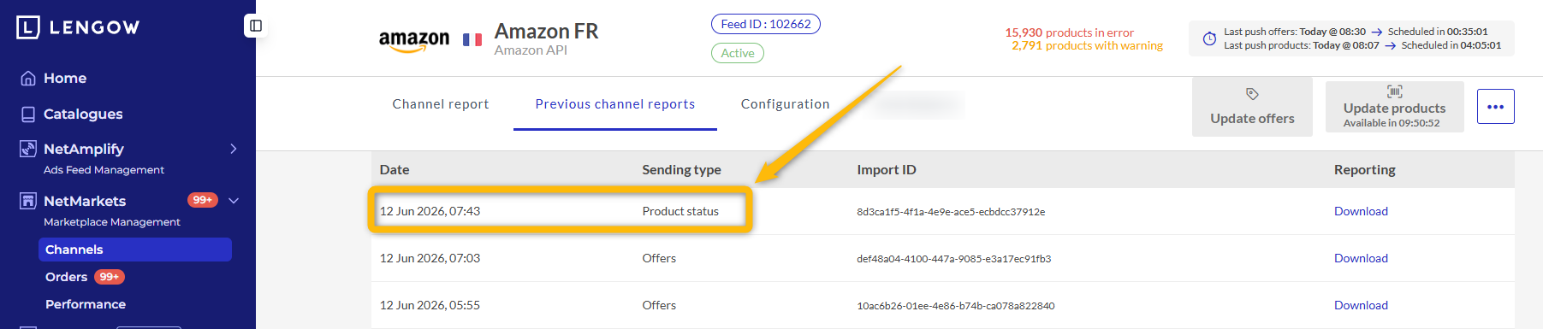Click import ID def48a04-4100-447a-9085-e3a17ec91fb3
Screen dimensions: 1543x329
[953, 259]
